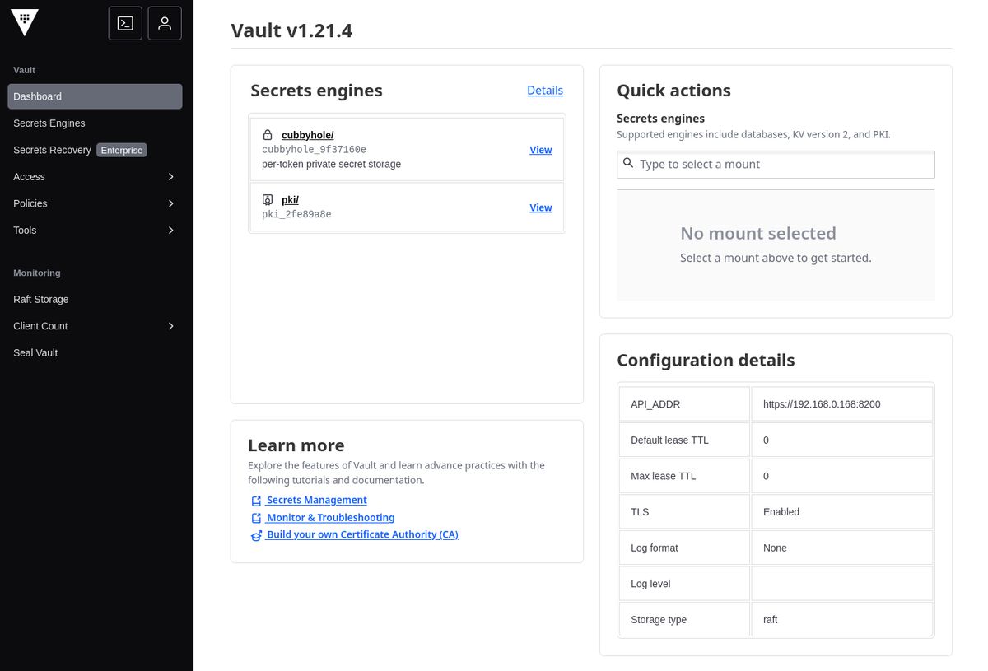Screen dimensions: 988x671
Task: Select Seal Vault in the sidebar
Action: point(35,352)
